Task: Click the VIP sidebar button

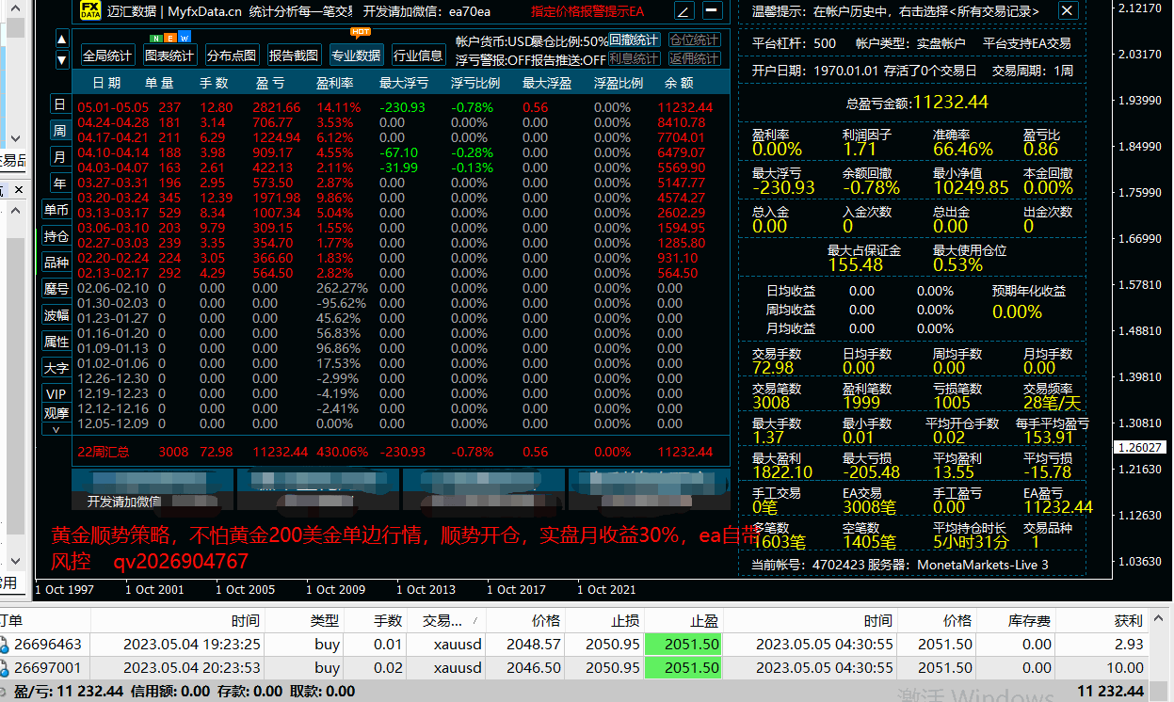Action: pos(56,394)
